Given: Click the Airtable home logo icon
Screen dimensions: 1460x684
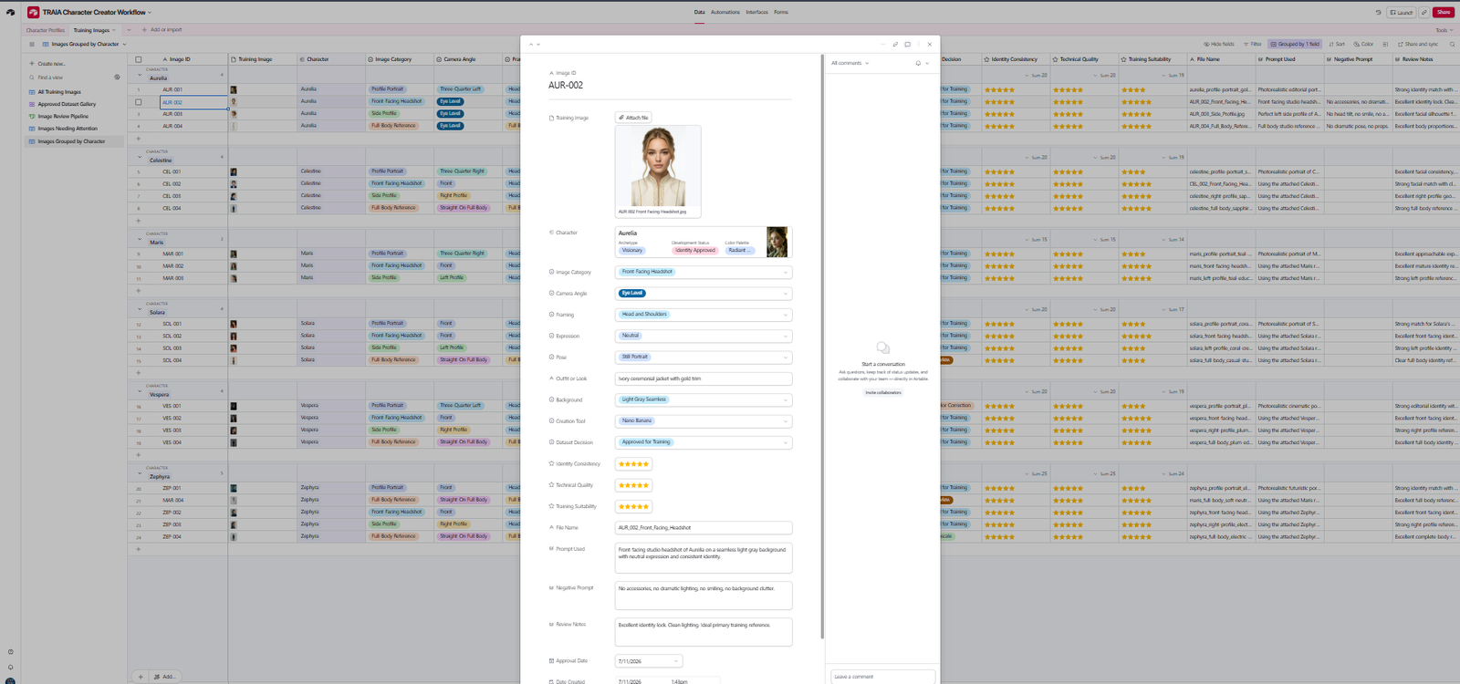Looking at the screenshot, I should pos(10,12).
